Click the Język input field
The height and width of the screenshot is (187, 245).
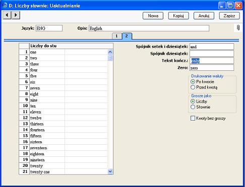(x=49, y=28)
